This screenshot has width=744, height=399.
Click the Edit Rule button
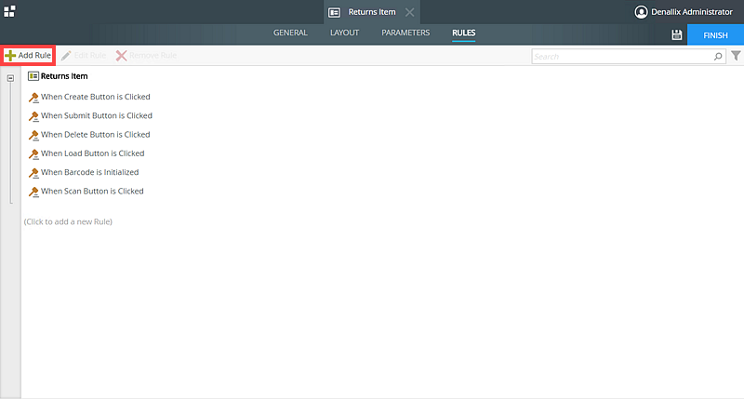[84, 56]
